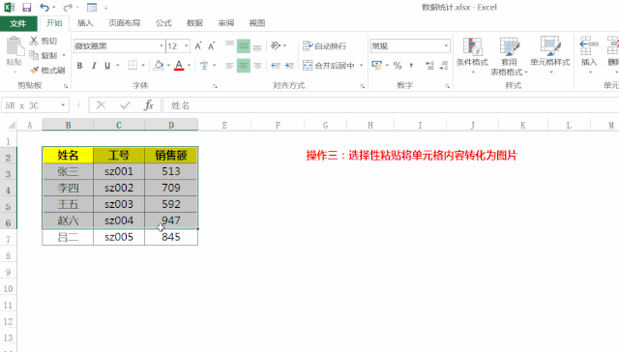Click the Cancel X button in formula bar

tap(101, 105)
